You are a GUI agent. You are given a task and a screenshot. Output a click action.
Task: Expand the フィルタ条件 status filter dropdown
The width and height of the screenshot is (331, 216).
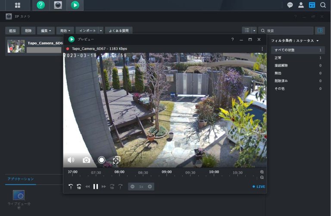pos(295,41)
